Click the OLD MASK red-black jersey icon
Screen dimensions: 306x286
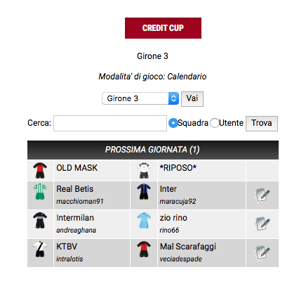[x=40, y=171]
